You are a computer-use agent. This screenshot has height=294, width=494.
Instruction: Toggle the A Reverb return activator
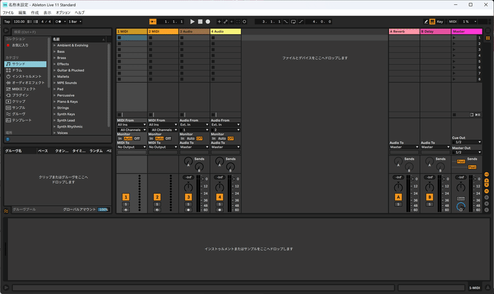pos(398,197)
